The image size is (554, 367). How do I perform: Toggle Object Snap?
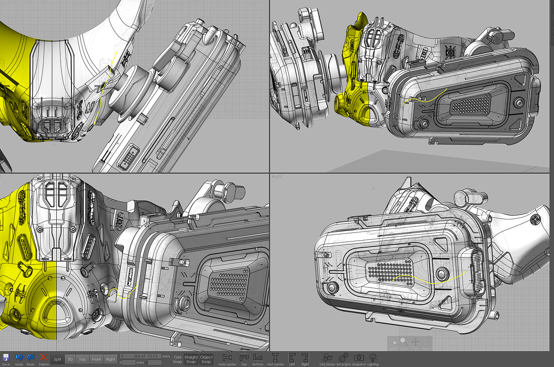[x=206, y=359]
